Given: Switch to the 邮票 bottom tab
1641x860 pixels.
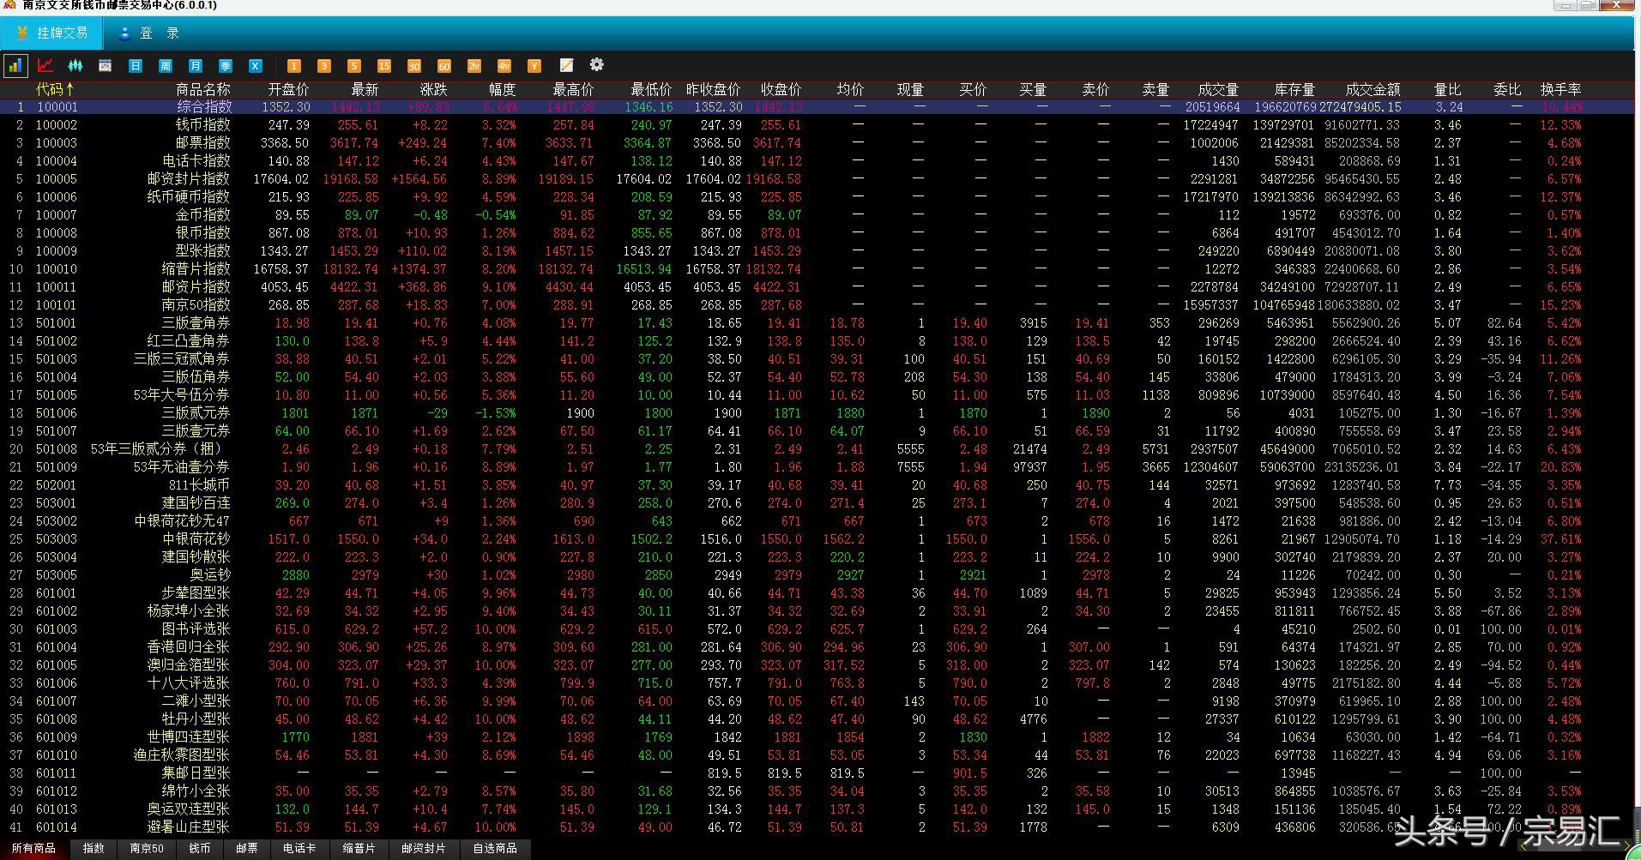Looking at the screenshot, I should [x=247, y=849].
